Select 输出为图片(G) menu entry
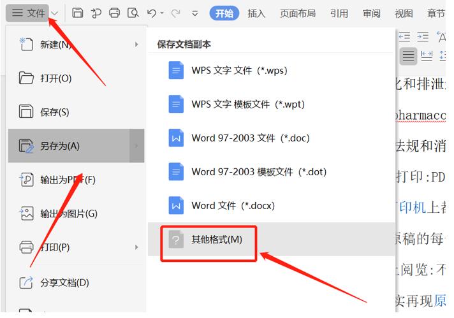This screenshot has height=318, width=454. tap(76, 213)
